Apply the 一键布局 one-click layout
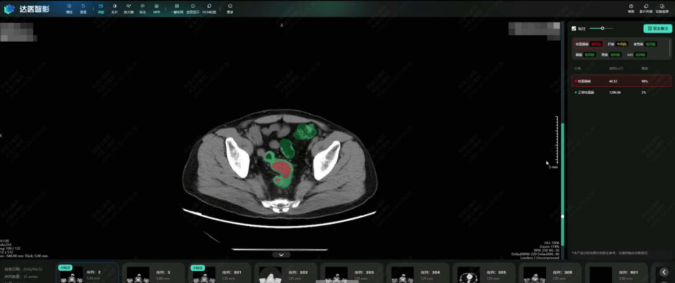675x283 pixels. [x=176, y=8]
